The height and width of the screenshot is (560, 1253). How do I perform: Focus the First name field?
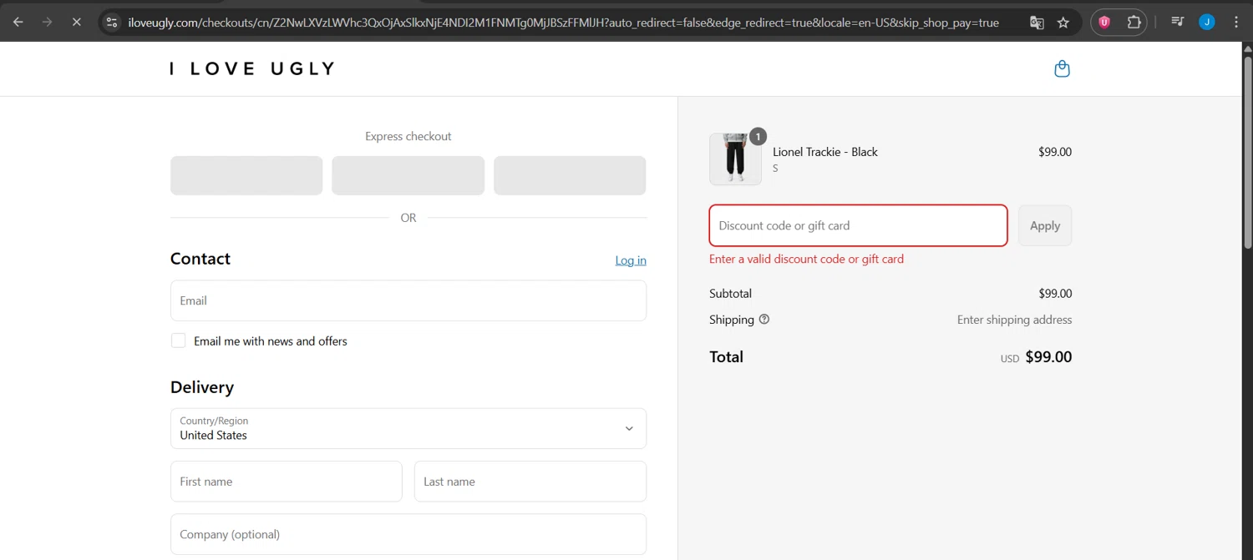pyautogui.click(x=287, y=482)
